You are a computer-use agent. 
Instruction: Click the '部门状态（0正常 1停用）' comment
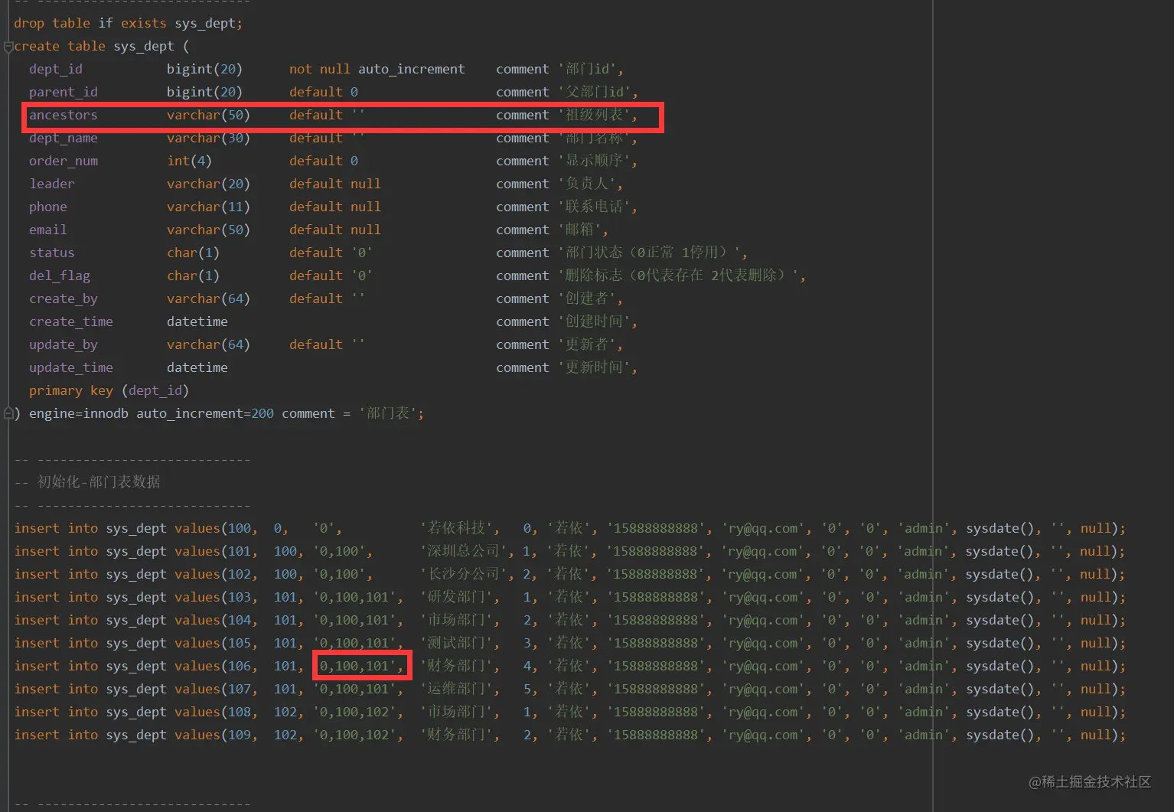649,253
